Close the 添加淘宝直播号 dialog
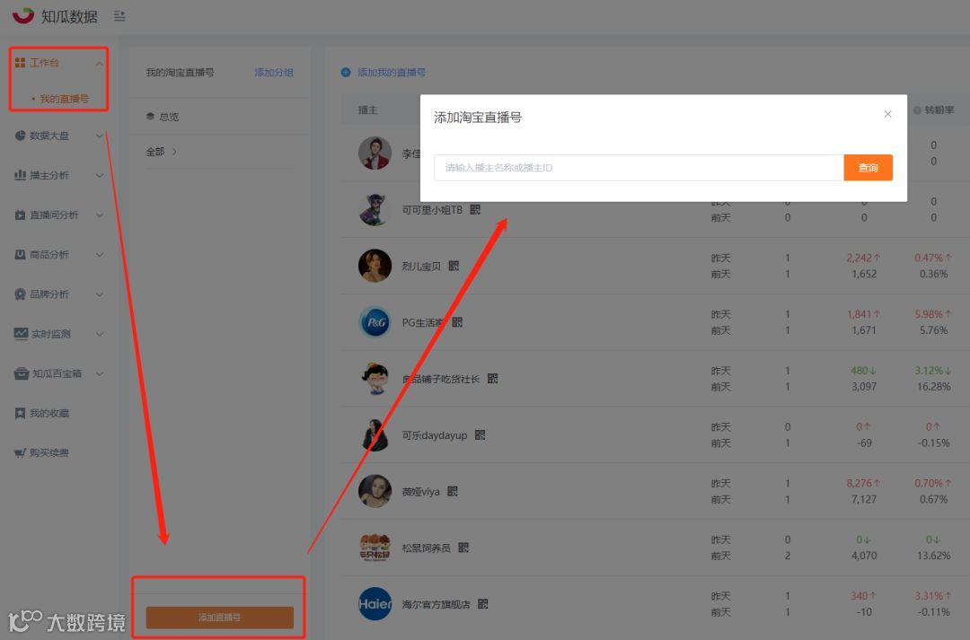The width and height of the screenshot is (970, 640). coord(887,114)
